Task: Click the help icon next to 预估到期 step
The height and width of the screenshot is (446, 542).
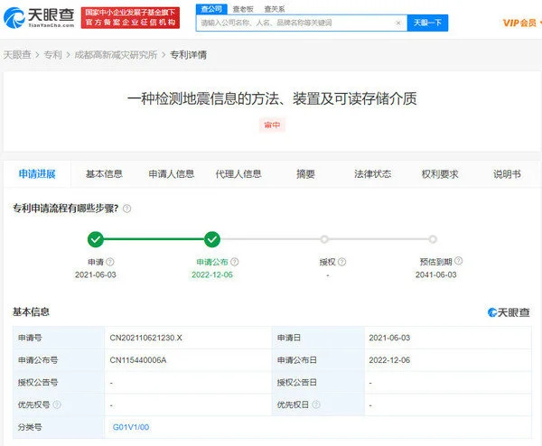Action: [x=458, y=261]
